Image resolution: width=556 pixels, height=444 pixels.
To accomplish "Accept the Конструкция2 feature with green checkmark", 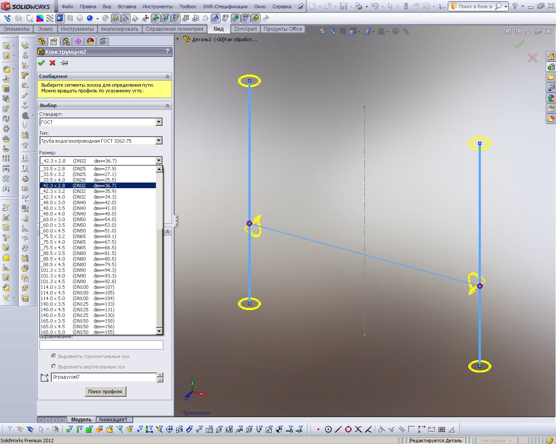I will [42, 63].
